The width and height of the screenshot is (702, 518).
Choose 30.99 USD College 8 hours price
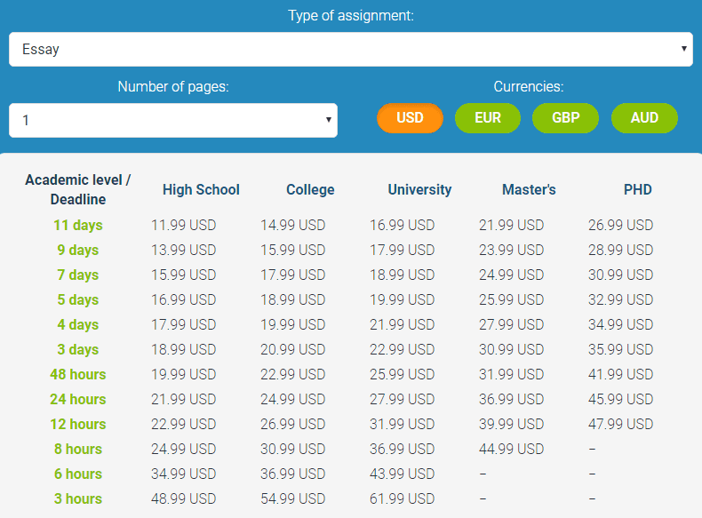pos(293,449)
